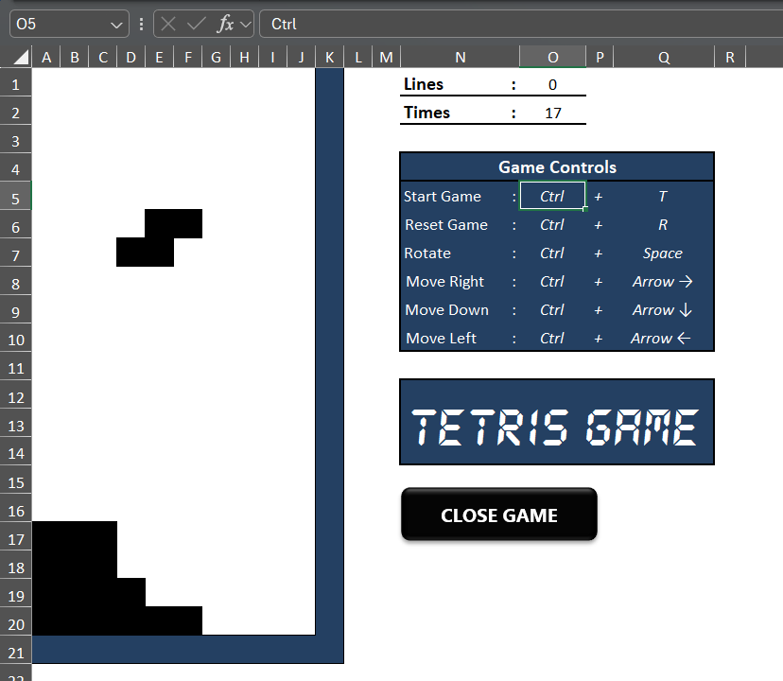Click the Rotate label cell
Screen dimensions: 783x681
tap(460, 253)
